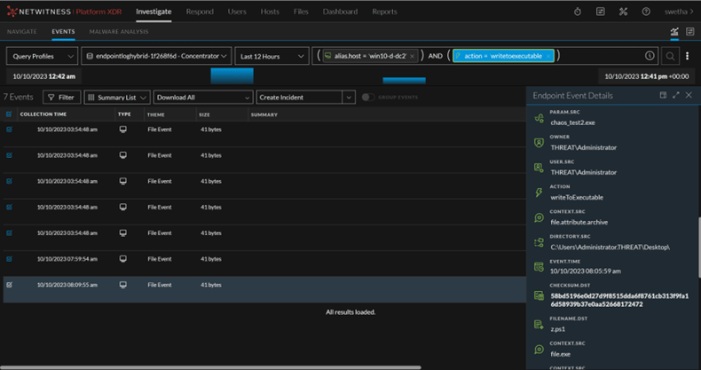Click the stopwatch jobs icon in header
This screenshot has width=701, height=370.
click(578, 12)
